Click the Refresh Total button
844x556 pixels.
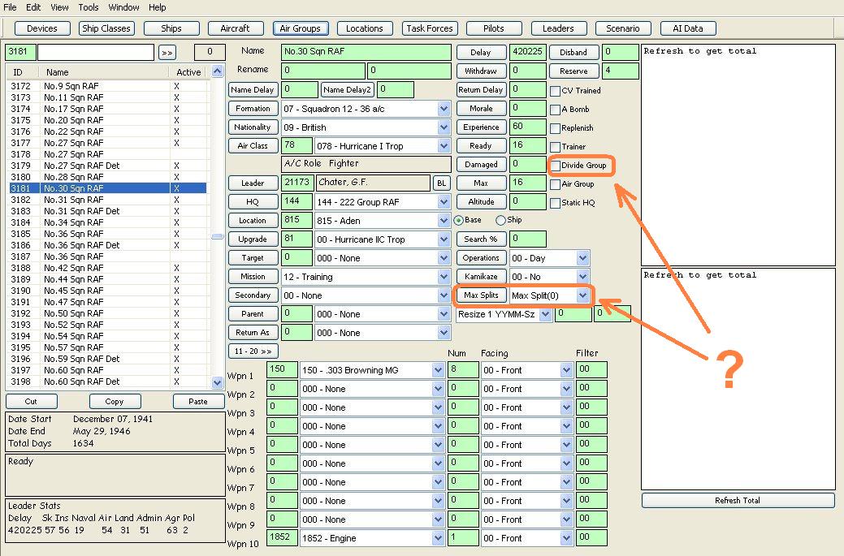(x=738, y=501)
